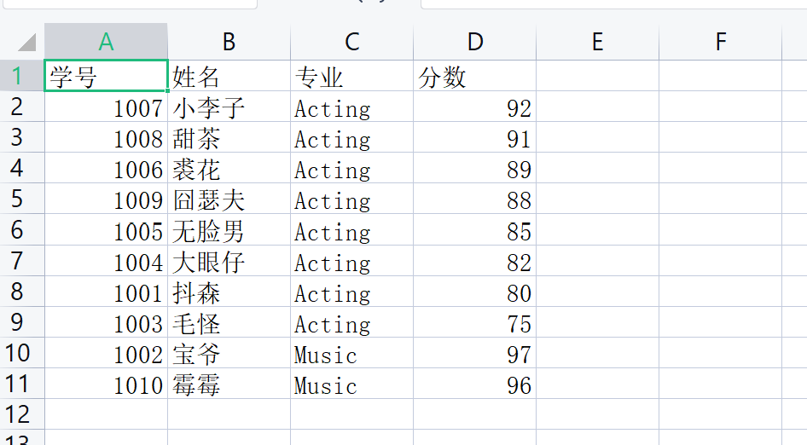Select the entire column B

click(229, 42)
